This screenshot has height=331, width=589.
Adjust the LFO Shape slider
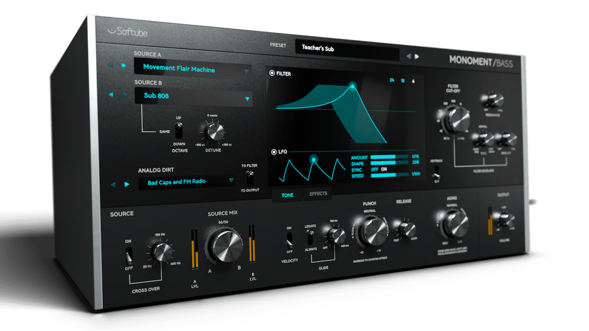pyautogui.click(x=389, y=163)
